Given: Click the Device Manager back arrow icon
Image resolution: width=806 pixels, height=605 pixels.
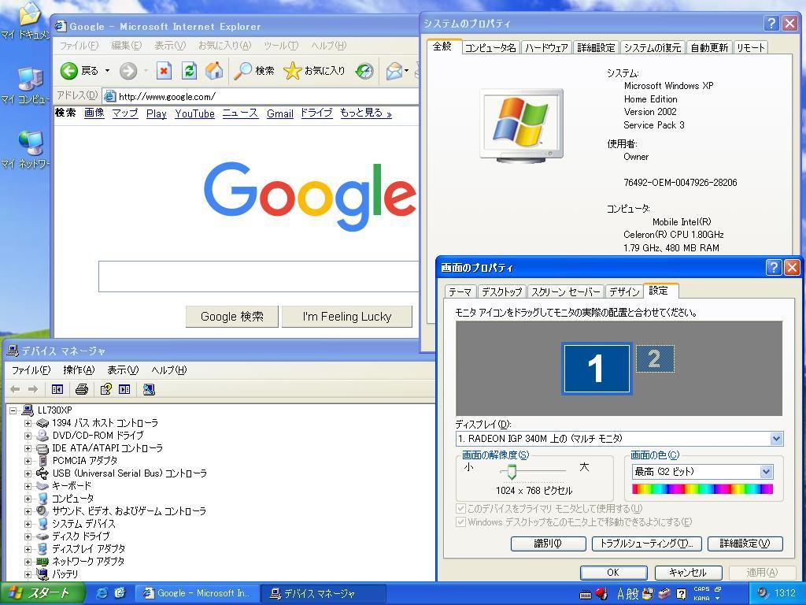Looking at the screenshot, I should tap(15, 389).
